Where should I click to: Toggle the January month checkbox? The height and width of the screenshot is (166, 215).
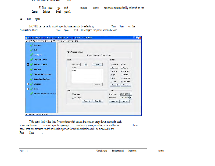click(x=111, y=65)
